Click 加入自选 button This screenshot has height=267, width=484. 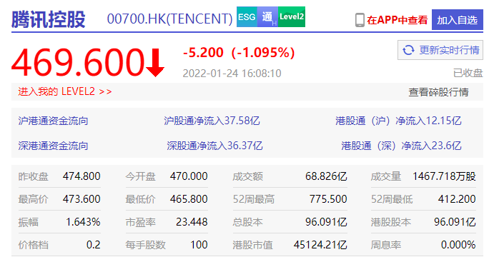(457, 20)
